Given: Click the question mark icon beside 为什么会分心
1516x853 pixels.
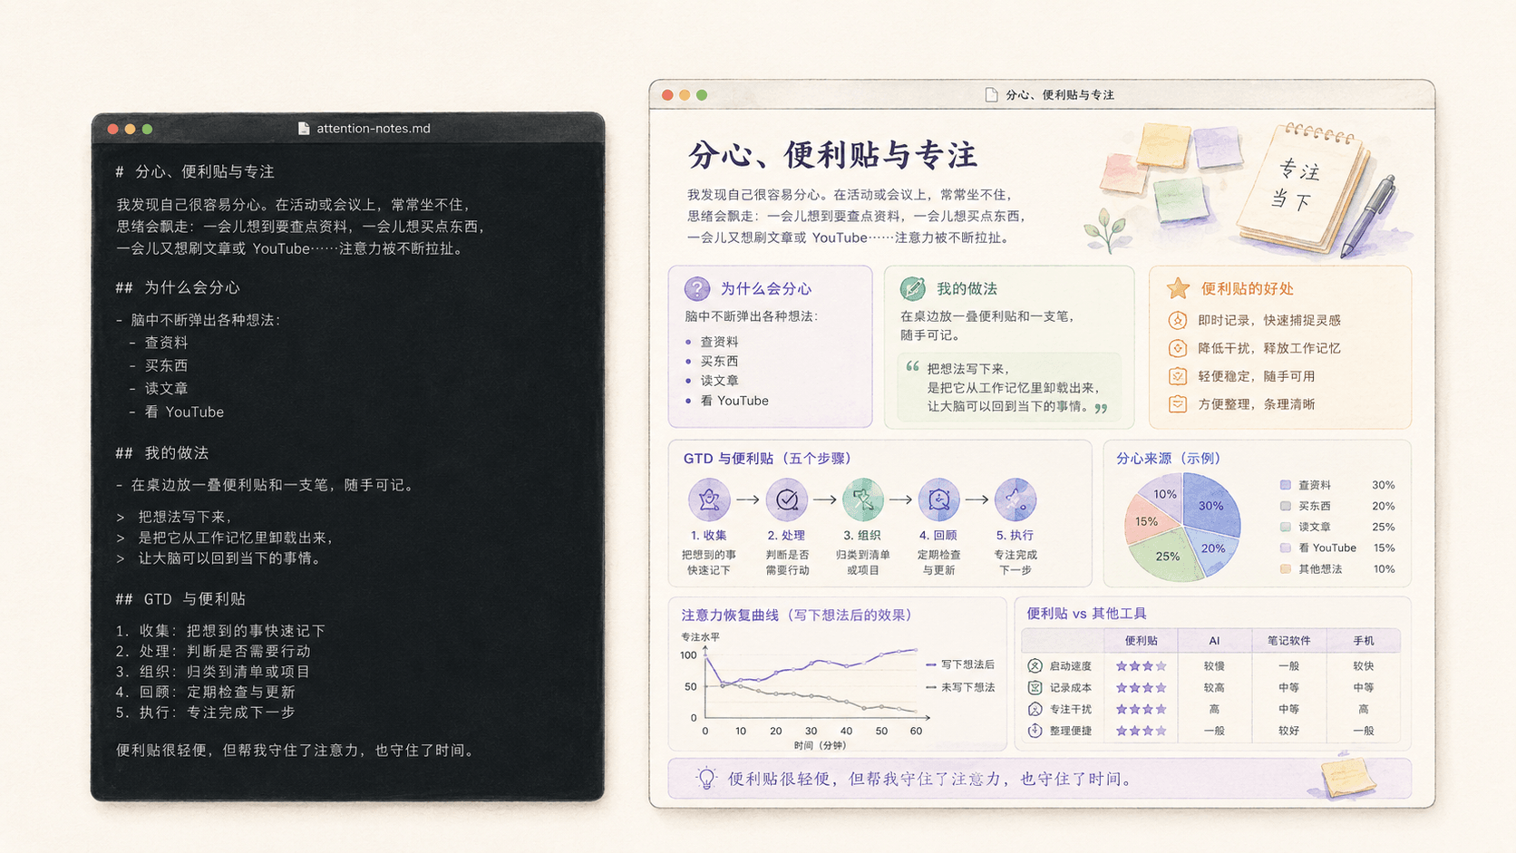Looking at the screenshot, I should click(696, 289).
